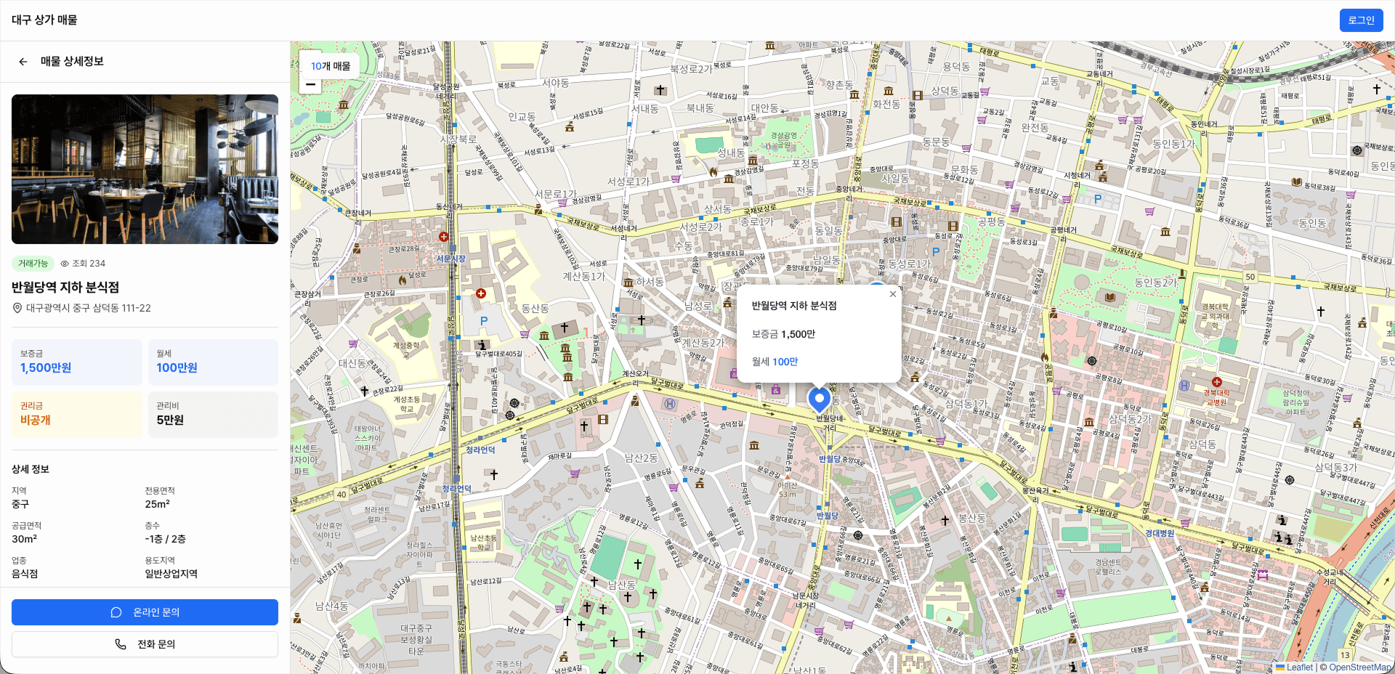Select the 관리비 5만원 card
This screenshot has height=674, width=1395.
pyautogui.click(x=213, y=414)
